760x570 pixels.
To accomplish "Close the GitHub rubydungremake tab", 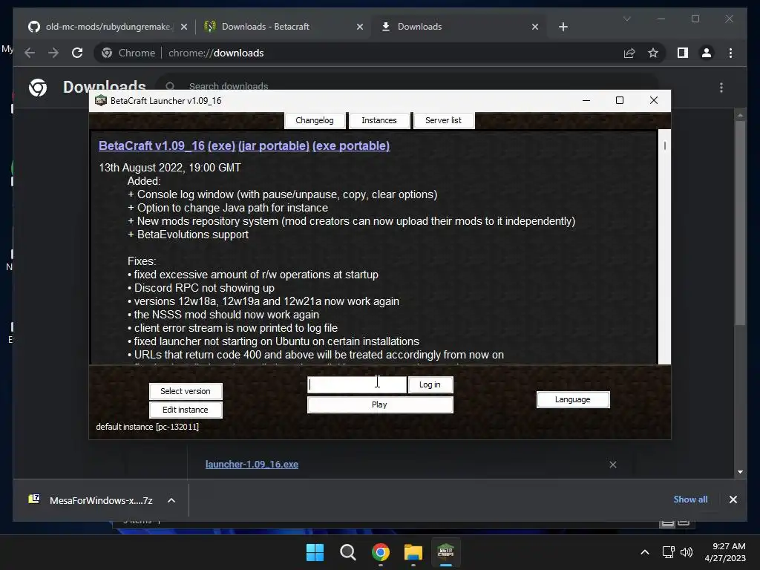I will 184,27.
